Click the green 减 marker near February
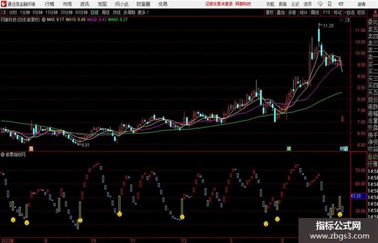The image size is (378, 243). 289,149
